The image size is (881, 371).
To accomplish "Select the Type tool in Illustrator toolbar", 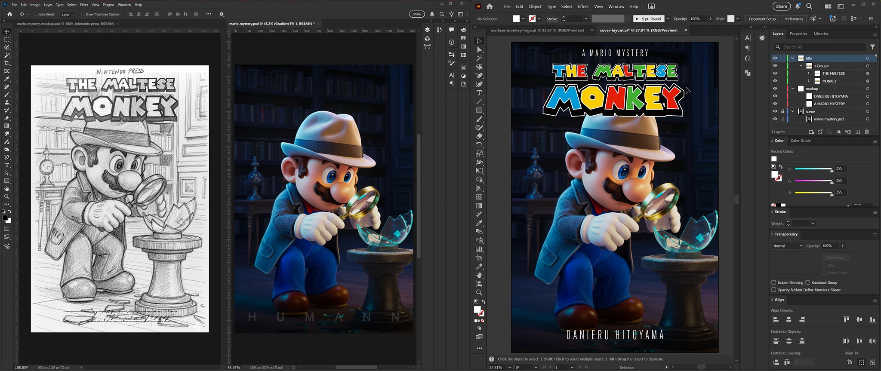I will (479, 93).
